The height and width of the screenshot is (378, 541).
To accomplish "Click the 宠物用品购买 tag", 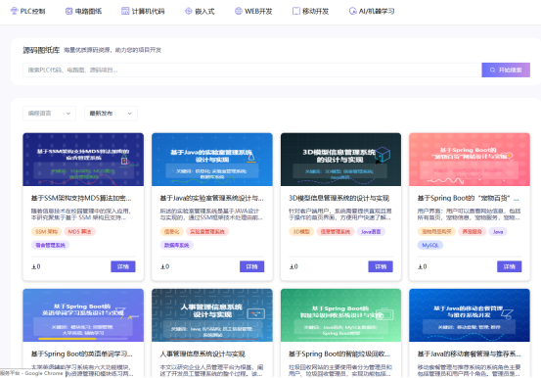I will (436, 231).
